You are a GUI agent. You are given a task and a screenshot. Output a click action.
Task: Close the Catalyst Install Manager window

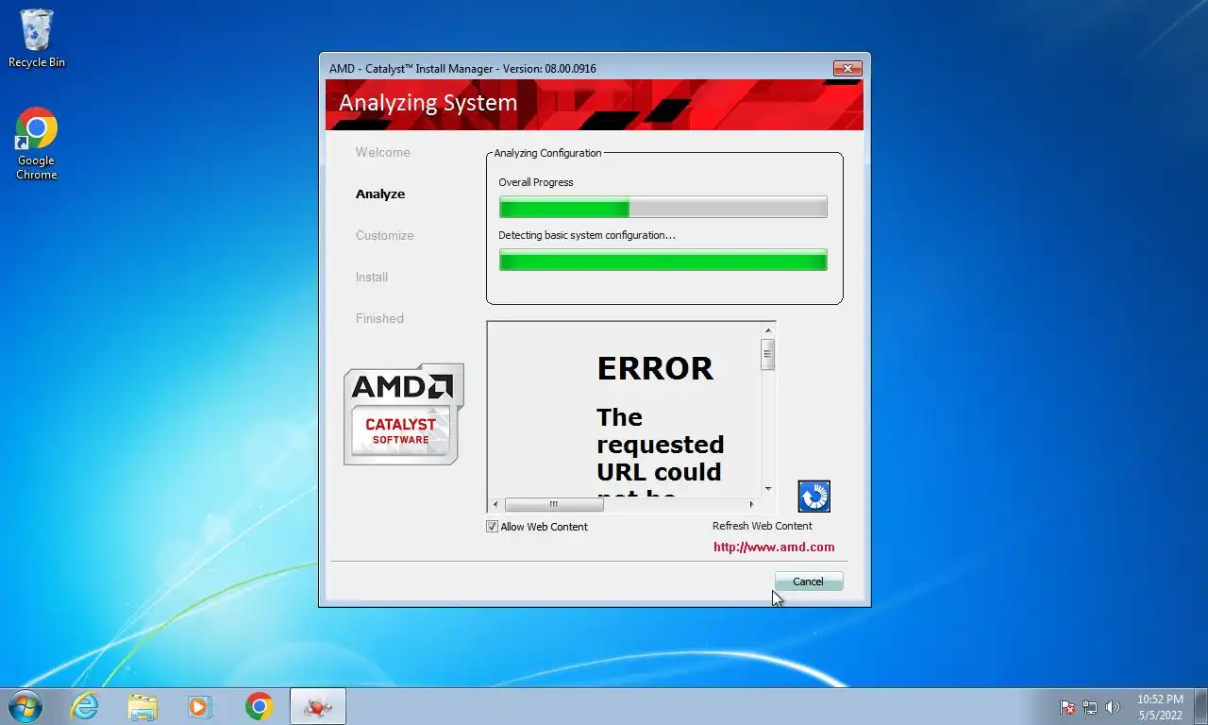pyautogui.click(x=847, y=68)
